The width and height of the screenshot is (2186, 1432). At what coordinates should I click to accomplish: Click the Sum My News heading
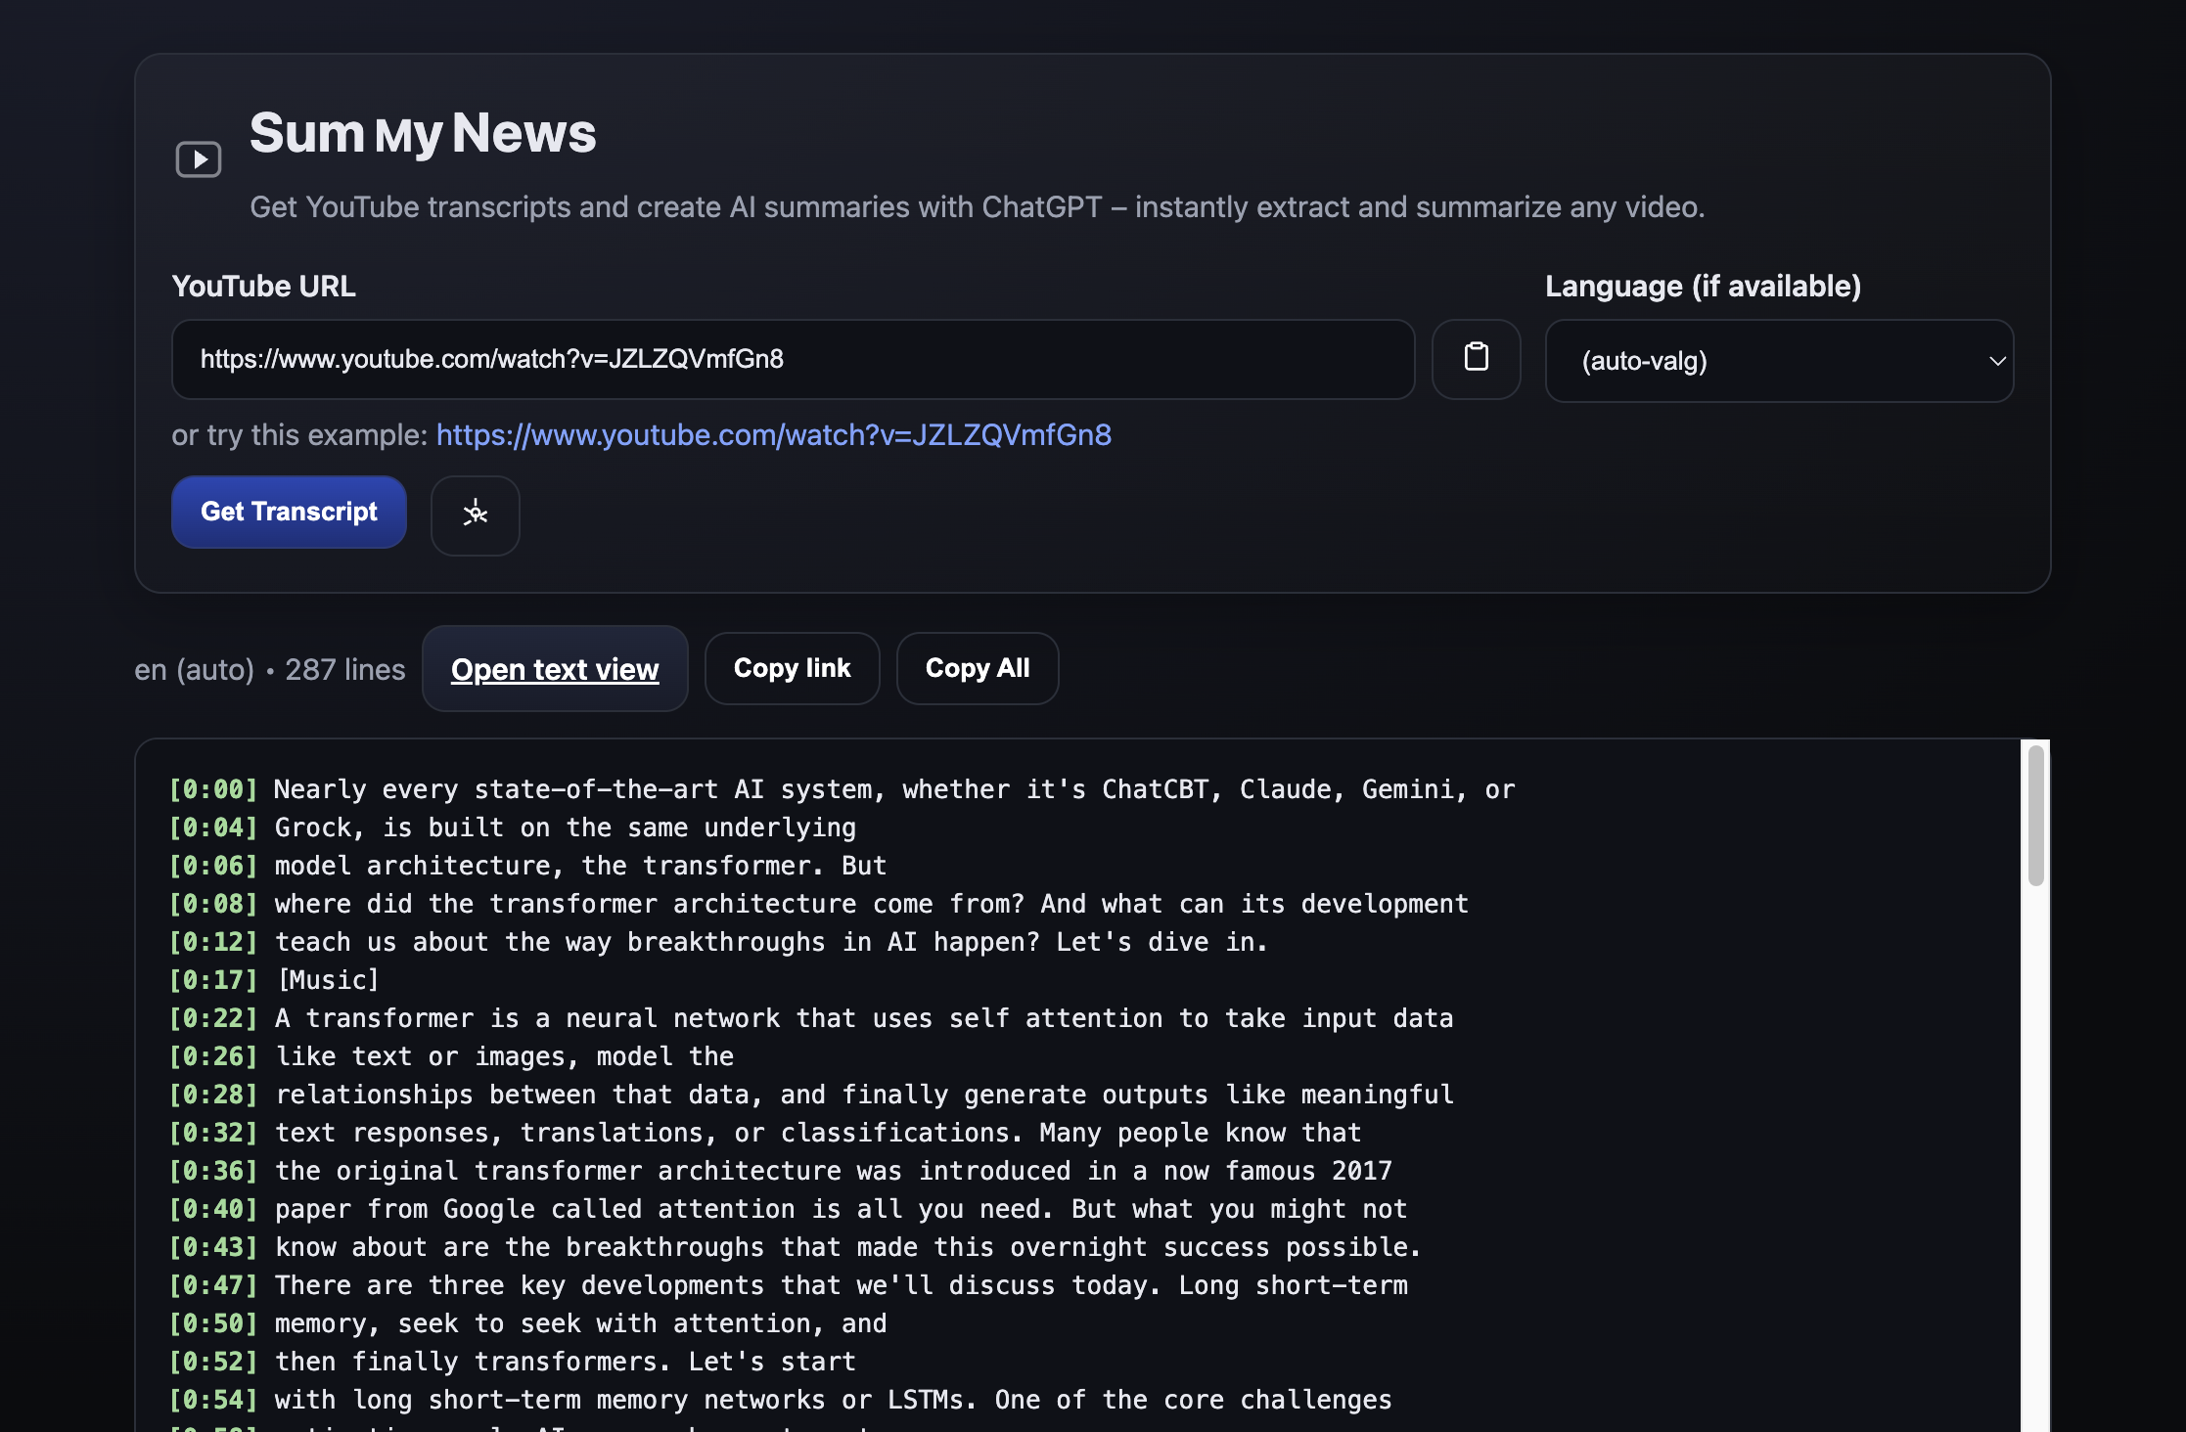[x=423, y=133]
